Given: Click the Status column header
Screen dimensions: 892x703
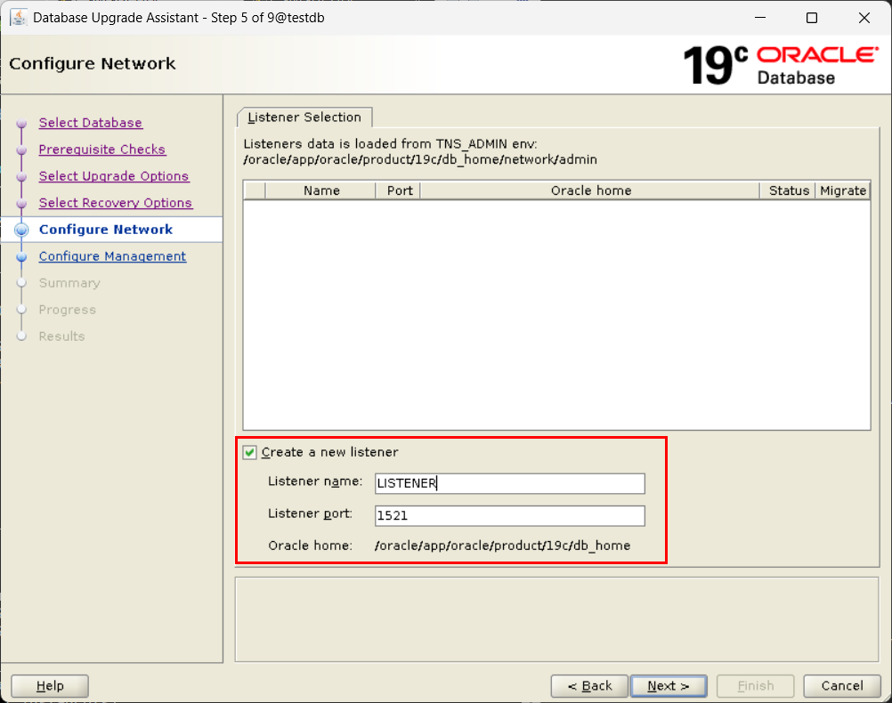Looking at the screenshot, I should point(789,190).
